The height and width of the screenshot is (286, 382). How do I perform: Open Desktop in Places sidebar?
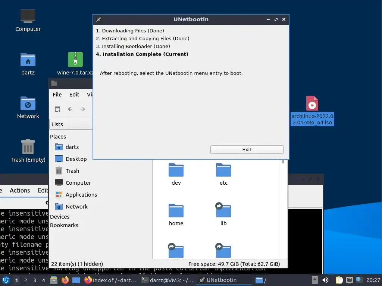[x=71, y=159]
